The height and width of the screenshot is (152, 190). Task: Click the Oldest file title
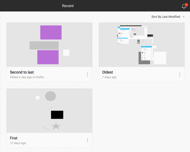tap(108, 72)
